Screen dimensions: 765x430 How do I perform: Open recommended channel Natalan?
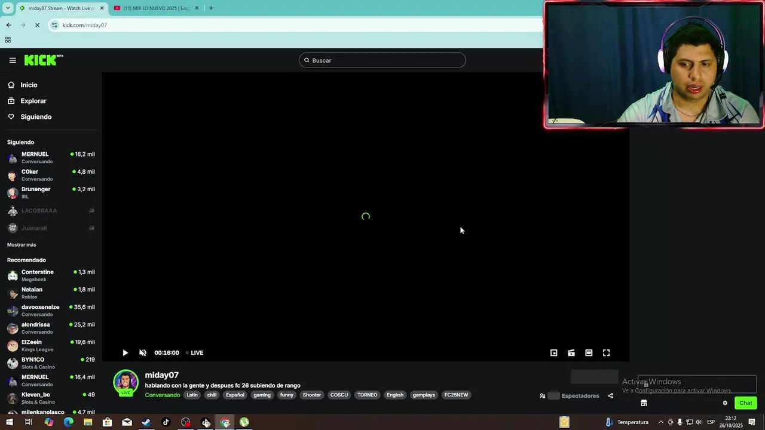click(51, 293)
